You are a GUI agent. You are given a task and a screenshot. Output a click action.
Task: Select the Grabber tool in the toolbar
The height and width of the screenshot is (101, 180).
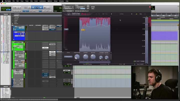coord(41,7)
